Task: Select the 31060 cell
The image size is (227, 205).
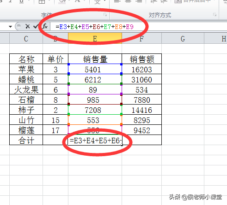Action: point(141,79)
